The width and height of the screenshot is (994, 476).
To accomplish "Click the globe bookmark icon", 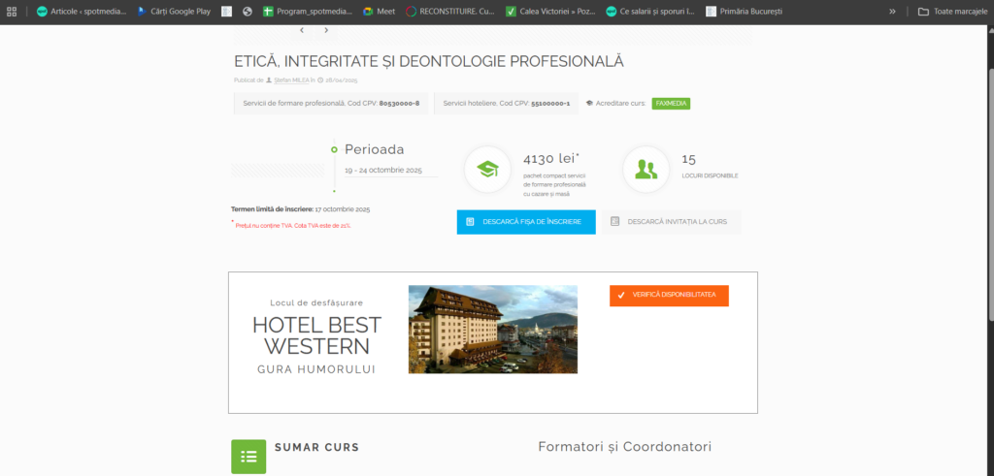I will pos(248,12).
